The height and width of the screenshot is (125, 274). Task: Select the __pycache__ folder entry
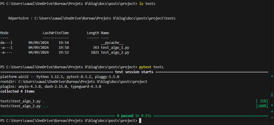click(x=112, y=43)
